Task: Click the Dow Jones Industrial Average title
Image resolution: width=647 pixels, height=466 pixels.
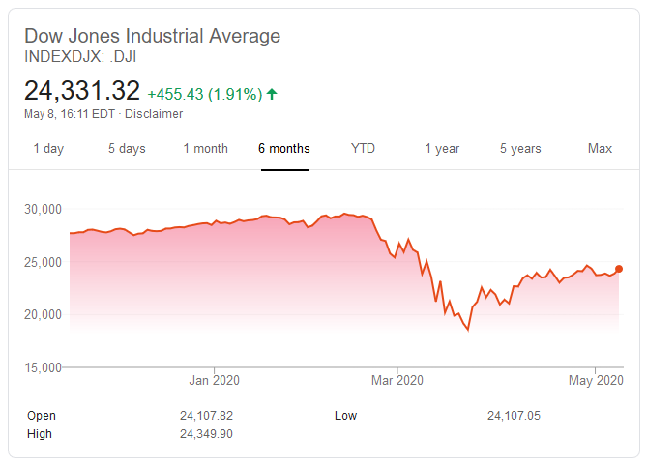Action: point(152,37)
